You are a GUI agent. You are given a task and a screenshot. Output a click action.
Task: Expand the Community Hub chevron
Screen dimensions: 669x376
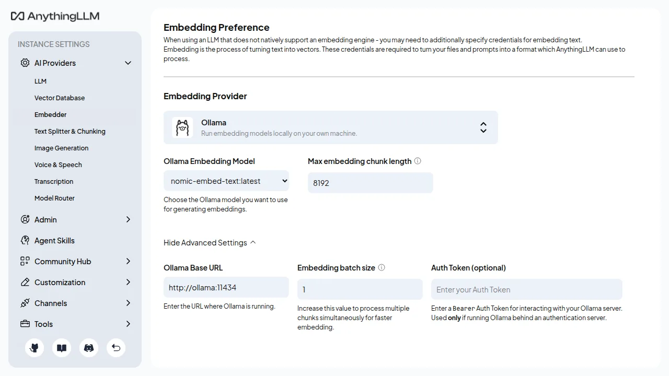pos(128,261)
